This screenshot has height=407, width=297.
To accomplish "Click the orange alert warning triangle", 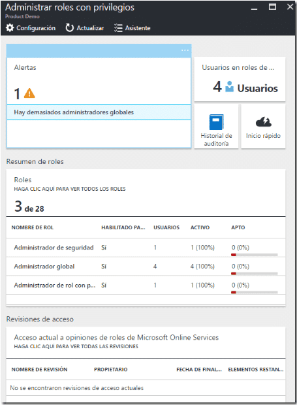I will (29, 93).
